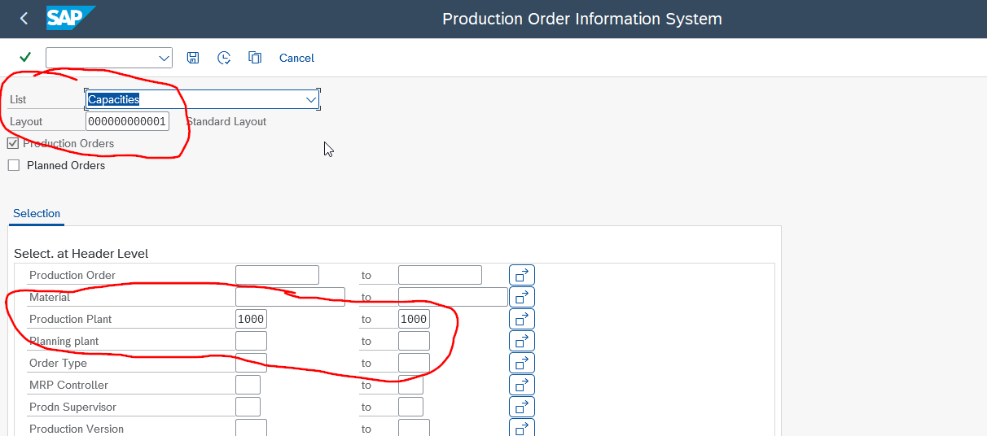Screen dimensions: 987x436
Task: Open multiple selection for Order Type
Action: (522, 363)
